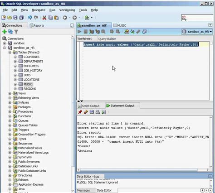Click the Copy icon in main toolbar
This screenshot has width=215, height=193.
click(50, 18)
